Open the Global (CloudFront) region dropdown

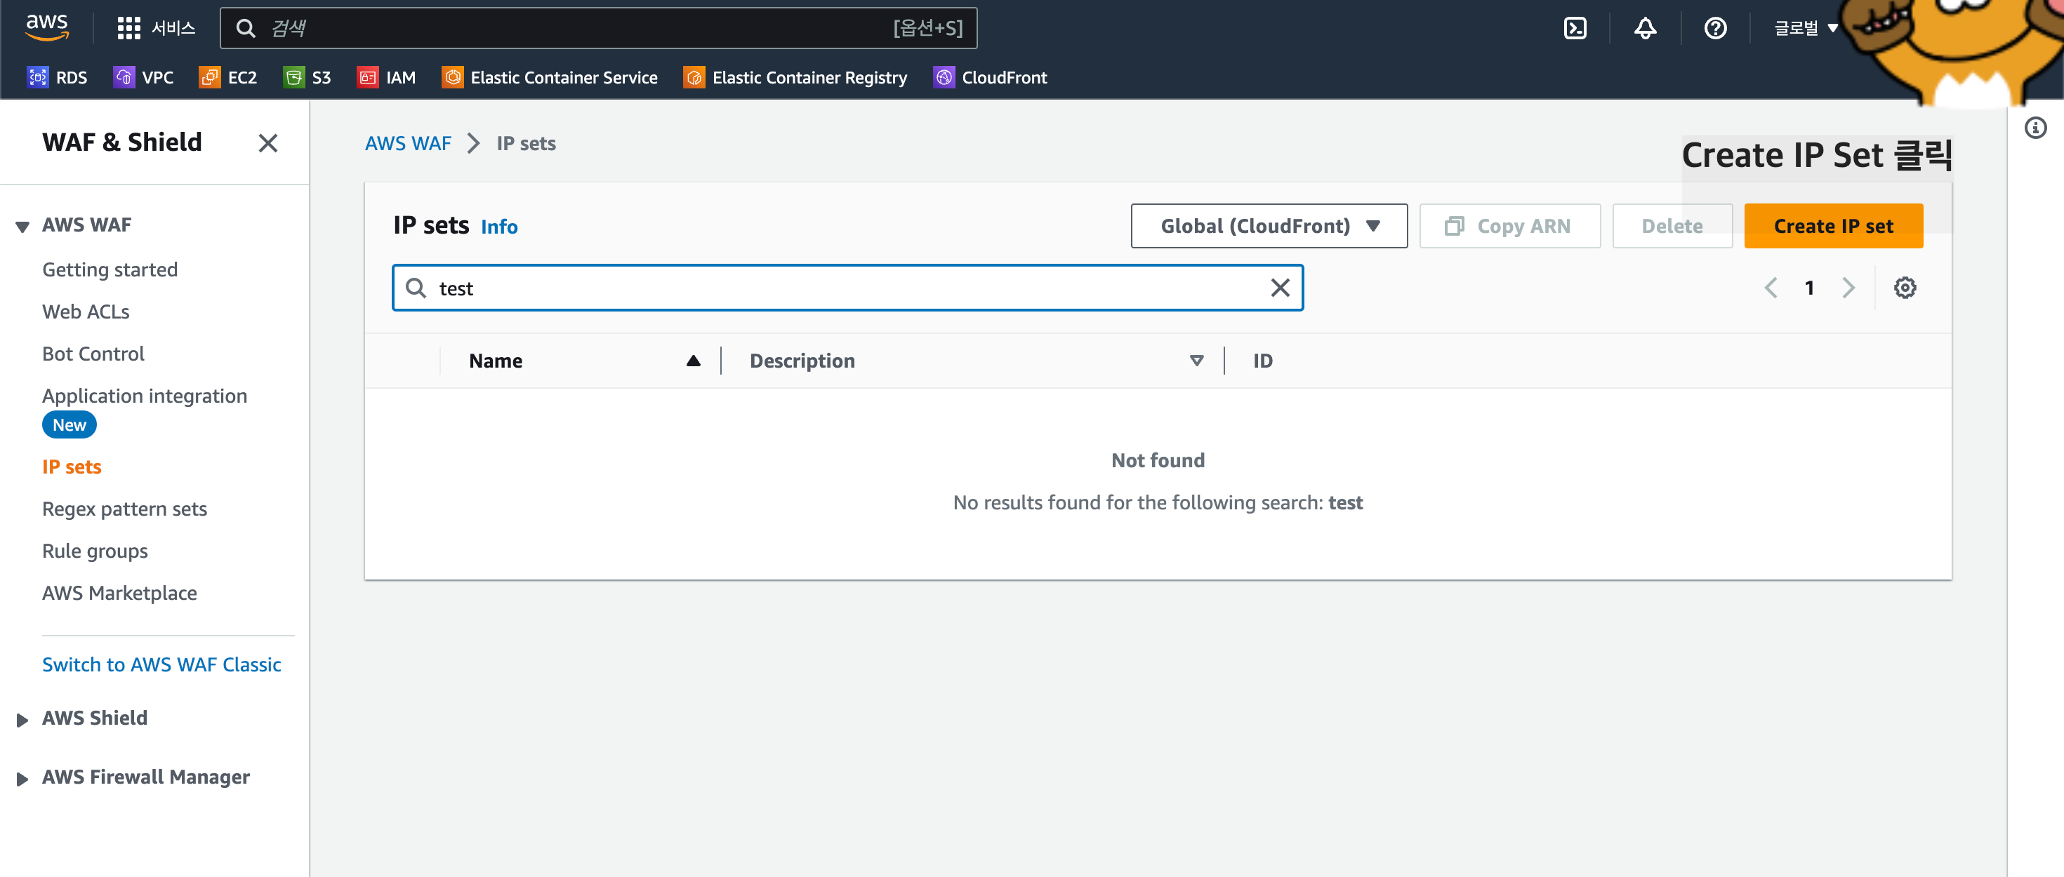1269,226
